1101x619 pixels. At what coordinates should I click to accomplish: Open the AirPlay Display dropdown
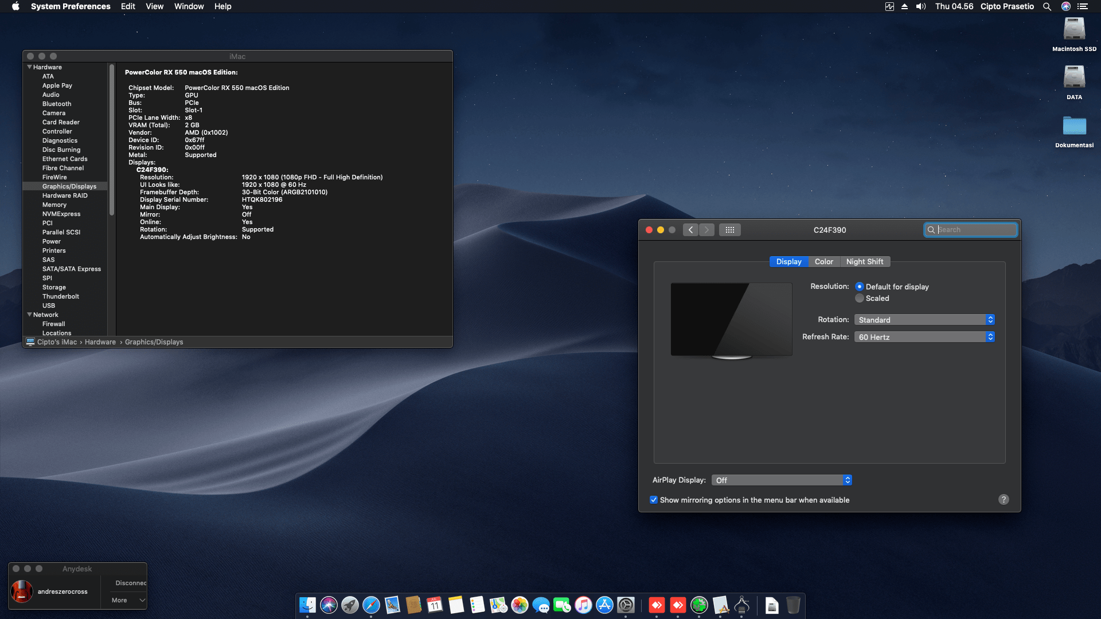782,480
